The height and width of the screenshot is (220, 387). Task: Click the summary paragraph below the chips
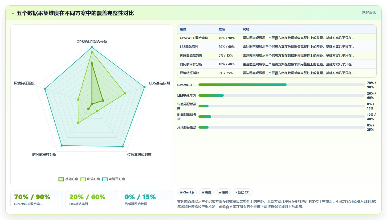pyautogui.click(x=277, y=204)
